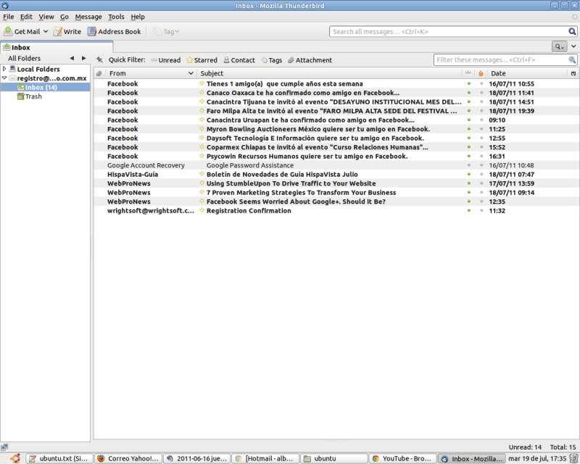This screenshot has width=580, height=464.
Task: Click the Ubuntu logo menu icon
Action: point(15,458)
